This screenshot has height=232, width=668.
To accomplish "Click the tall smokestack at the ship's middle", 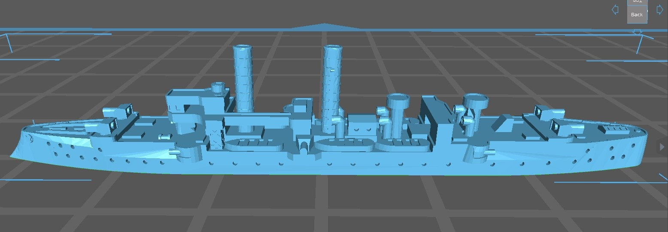I will [333, 81].
